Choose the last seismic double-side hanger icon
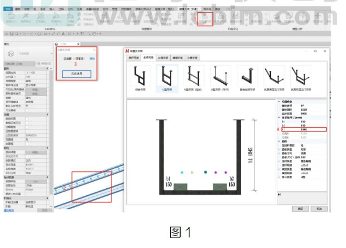 tap(301, 79)
